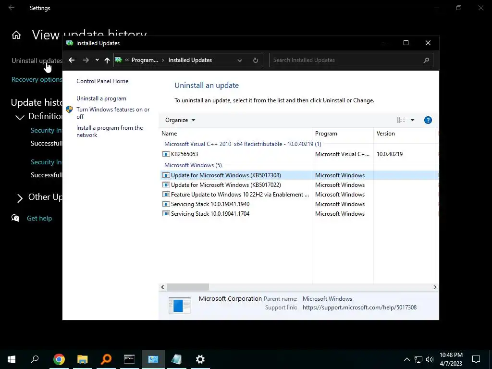Open Uninstall a program link

pyautogui.click(x=101, y=98)
